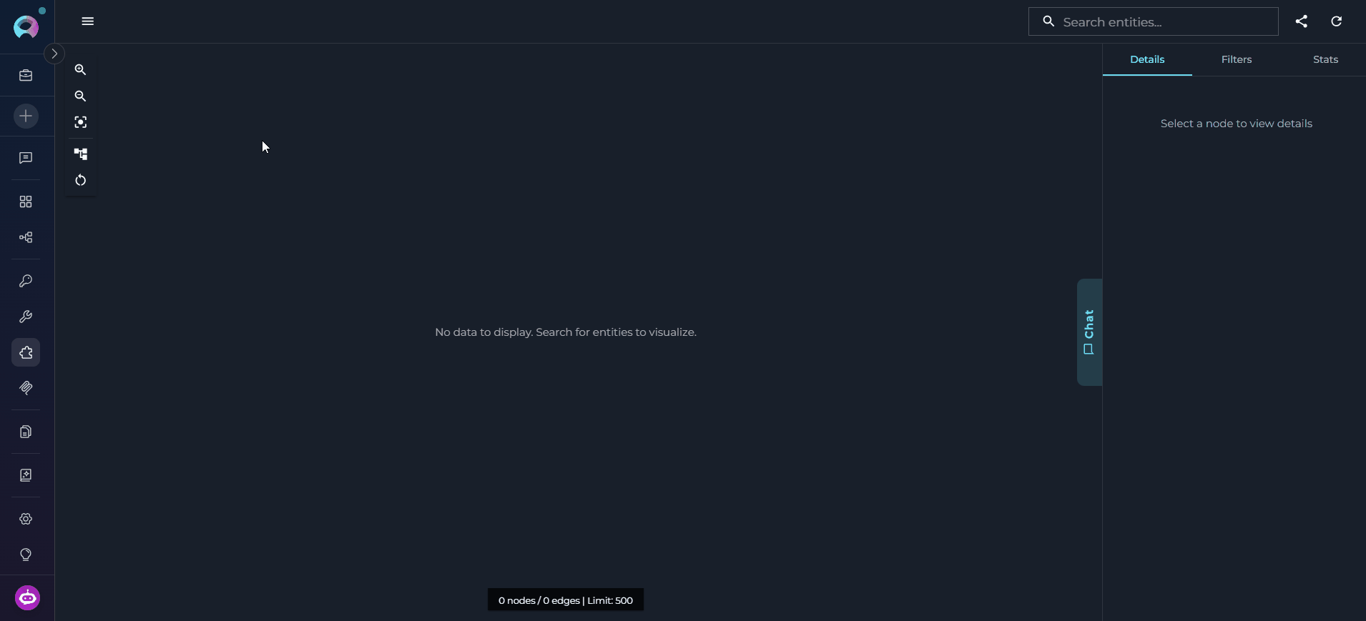Screen dimensions: 1366x621
Task: Open the documents sidebar icon
Action: 26,432
